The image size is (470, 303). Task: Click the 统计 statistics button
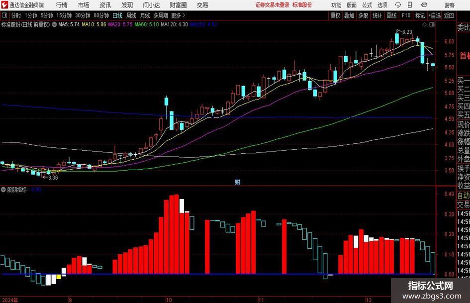coord(377,15)
